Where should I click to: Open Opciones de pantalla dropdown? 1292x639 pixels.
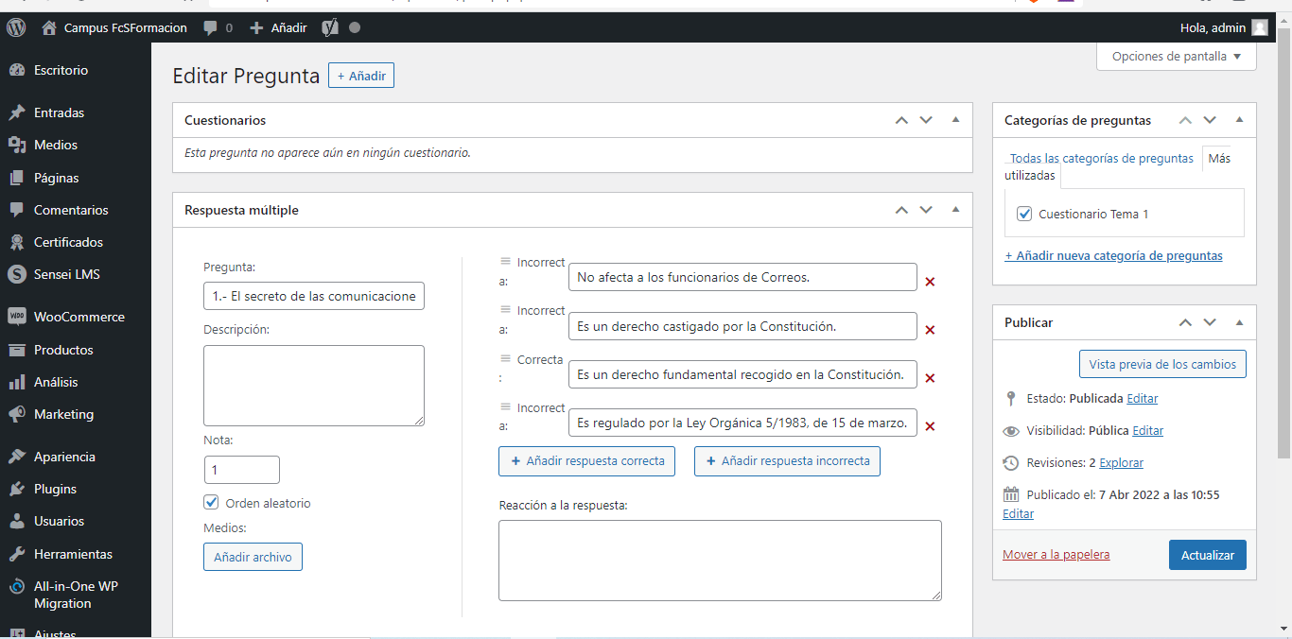pos(1177,57)
